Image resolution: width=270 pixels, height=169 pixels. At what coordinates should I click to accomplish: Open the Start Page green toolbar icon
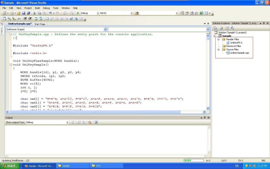(201, 13)
